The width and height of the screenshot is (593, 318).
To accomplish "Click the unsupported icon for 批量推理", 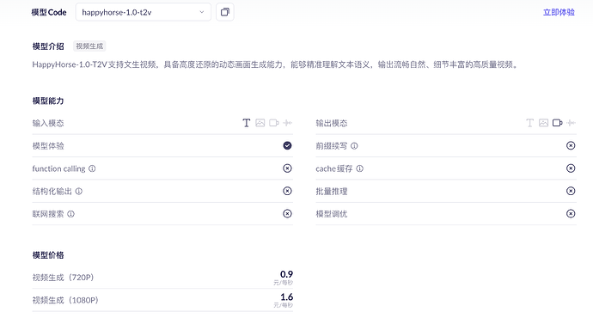I will point(571,191).
